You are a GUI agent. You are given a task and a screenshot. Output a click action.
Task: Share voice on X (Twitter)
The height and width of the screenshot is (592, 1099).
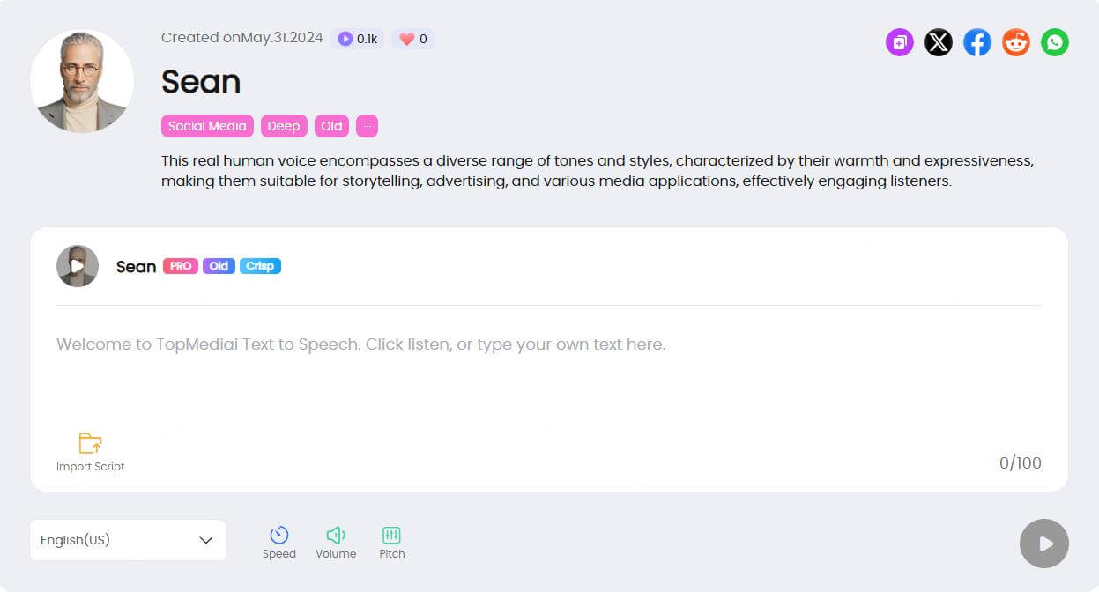click(x=938, y=42)
